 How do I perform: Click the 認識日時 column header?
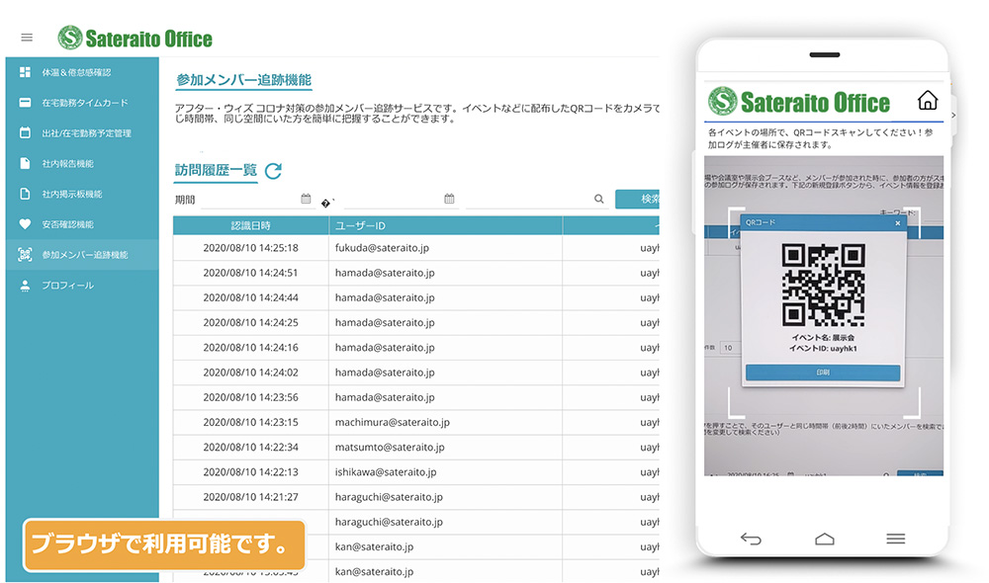click(x=251, y=225)
